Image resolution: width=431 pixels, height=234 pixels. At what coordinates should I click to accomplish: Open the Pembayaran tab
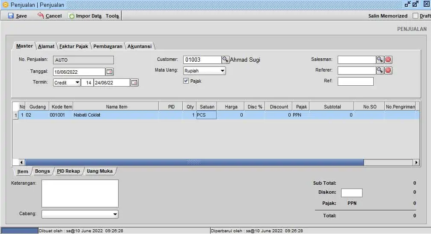(108, 46)
